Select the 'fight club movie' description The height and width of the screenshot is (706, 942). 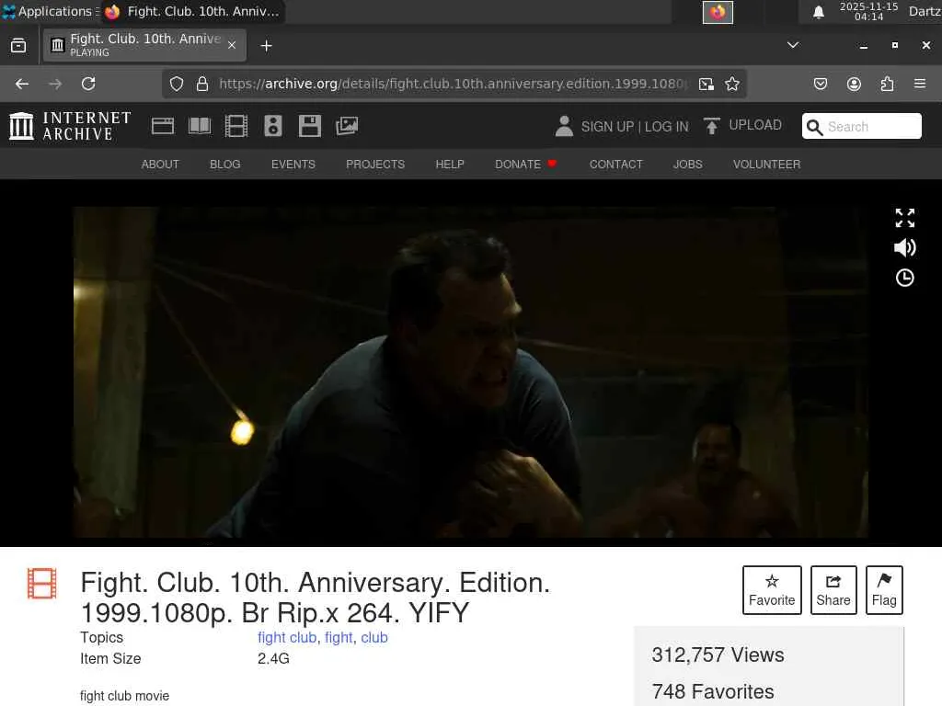124,696
